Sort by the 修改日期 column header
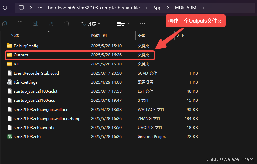 point(99,36)
